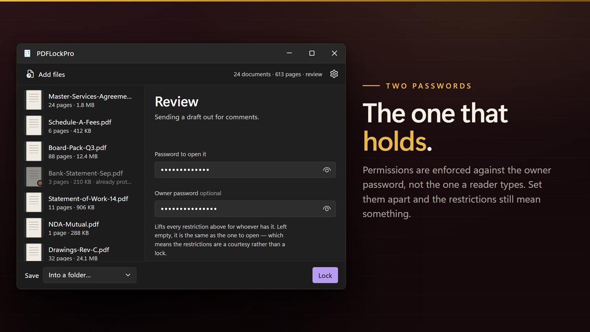The width and height of the screenshot is (590, 332).
Task: Click the Statement-of-Work-14.pdf page icon
Action: [34, 202]
